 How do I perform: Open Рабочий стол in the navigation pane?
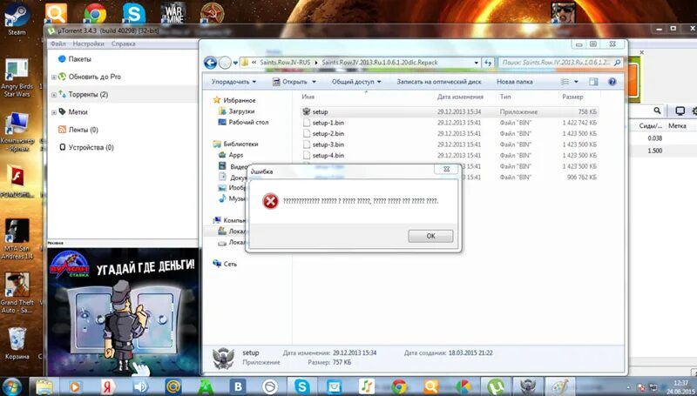pyautogui.click(x=248, y=122)
